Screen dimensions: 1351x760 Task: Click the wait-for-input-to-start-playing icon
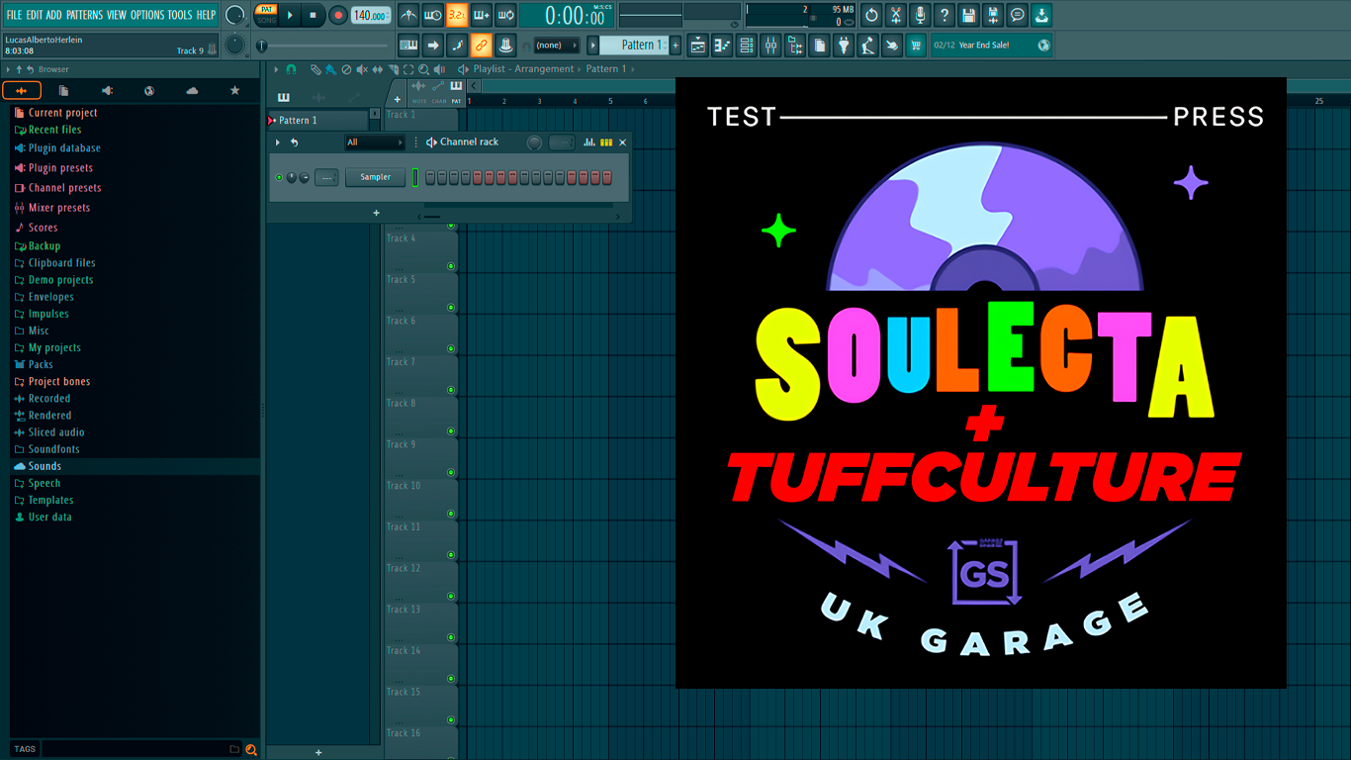point(433,15)
